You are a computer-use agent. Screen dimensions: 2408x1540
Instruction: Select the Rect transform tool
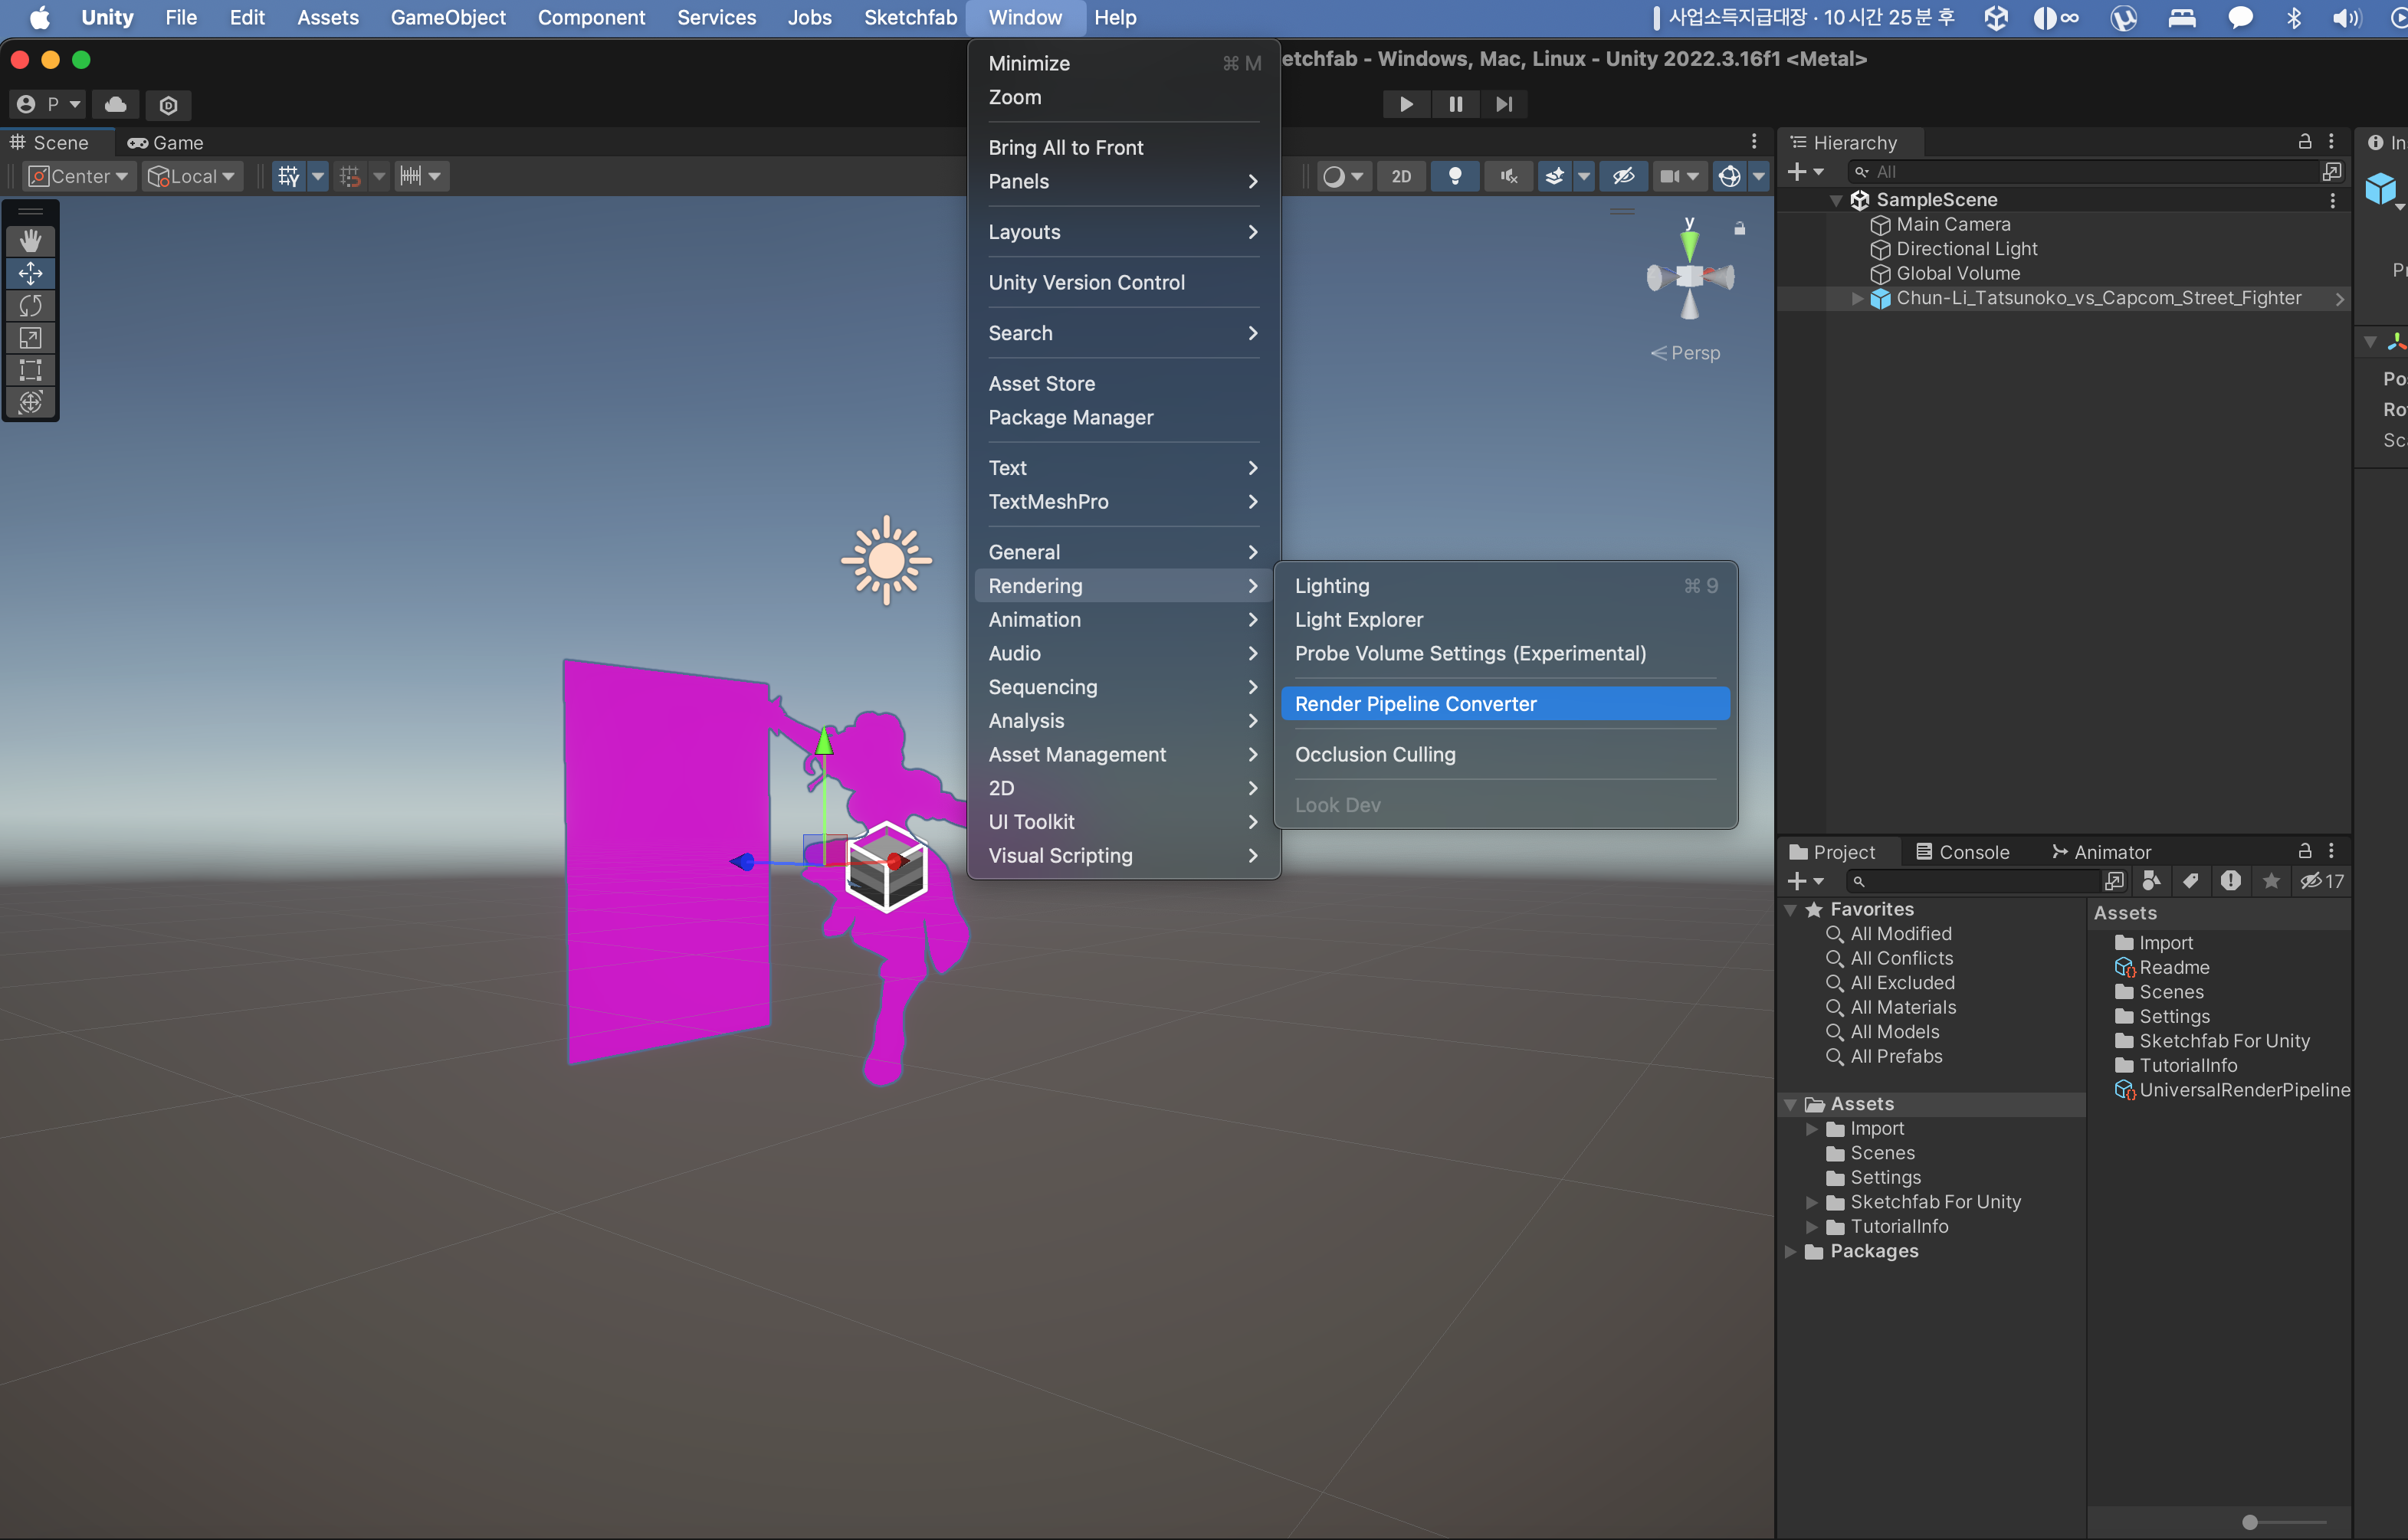[x=30, y=370]
